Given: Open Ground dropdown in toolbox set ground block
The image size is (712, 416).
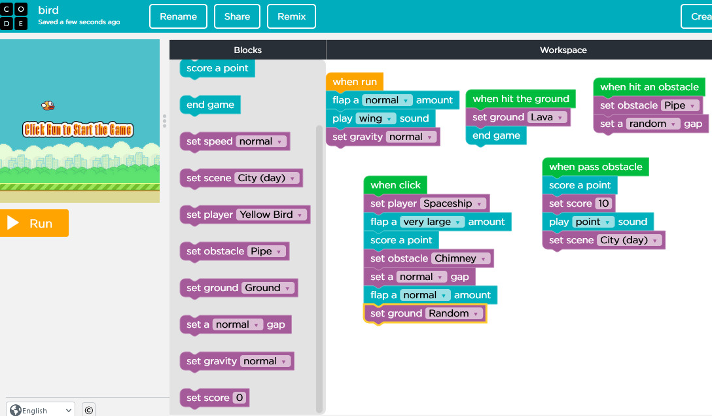Looking at the screenshot, I should (x=268, y=288).
